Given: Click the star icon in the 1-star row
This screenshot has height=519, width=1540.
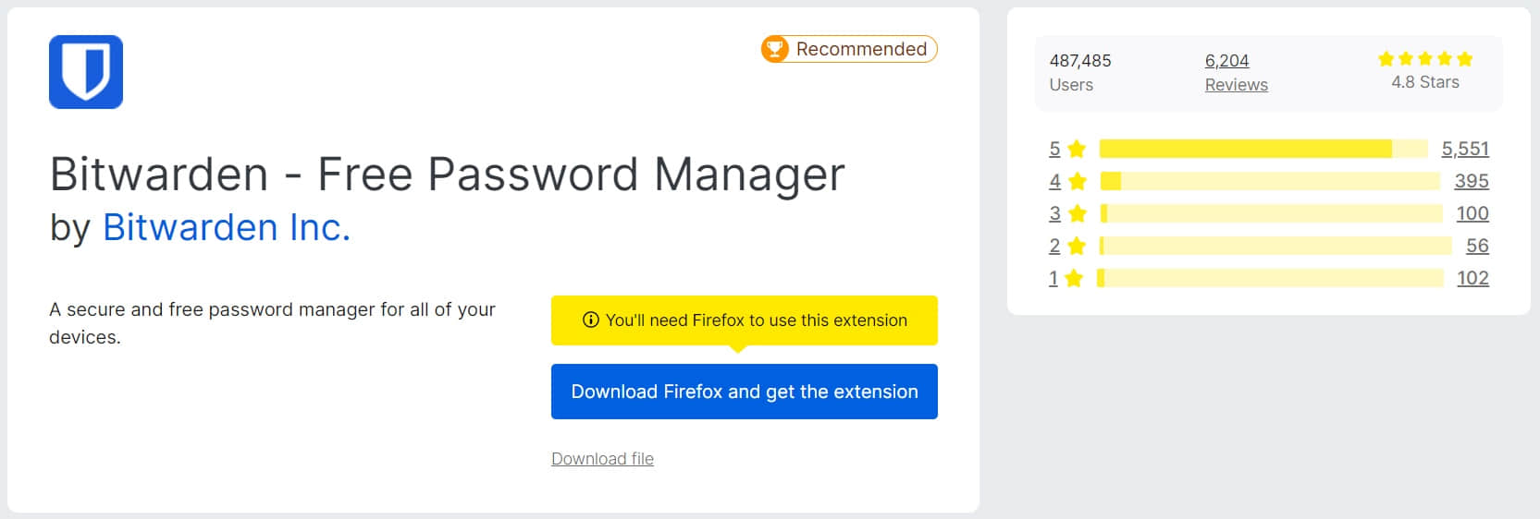Looking at the screenshot, I should pos(1074,278).
